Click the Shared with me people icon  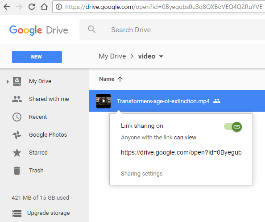coord(17,99)
